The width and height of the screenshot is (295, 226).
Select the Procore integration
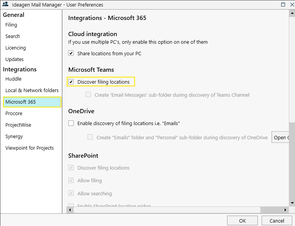point(14,114)
